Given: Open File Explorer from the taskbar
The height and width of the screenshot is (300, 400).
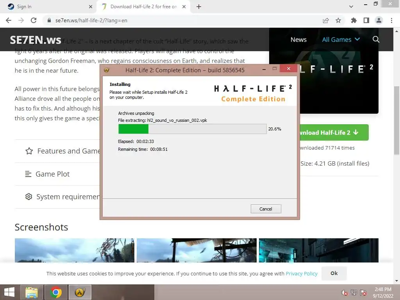Looking at the screenshot, I should coord(32,292).
